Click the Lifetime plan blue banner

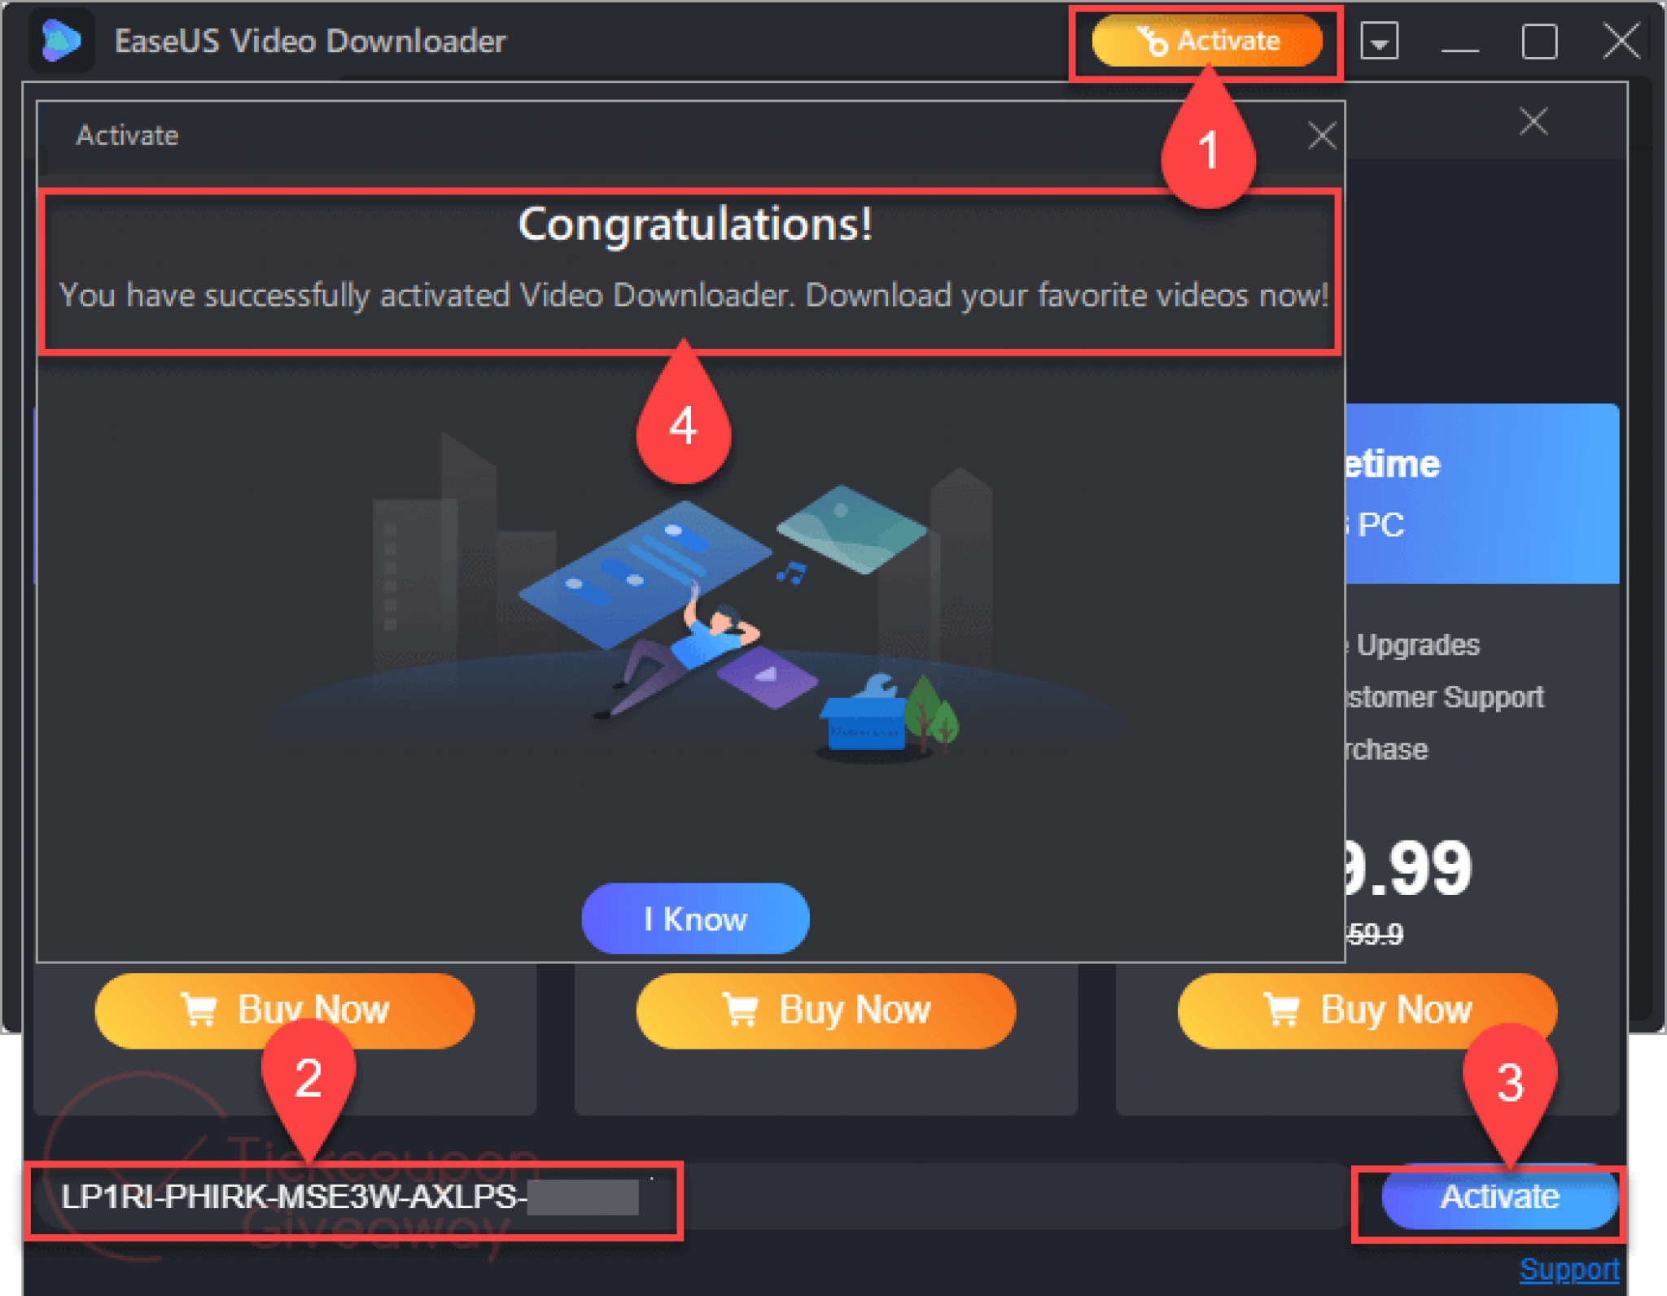pyautogui.click(x=1481, y=494)
